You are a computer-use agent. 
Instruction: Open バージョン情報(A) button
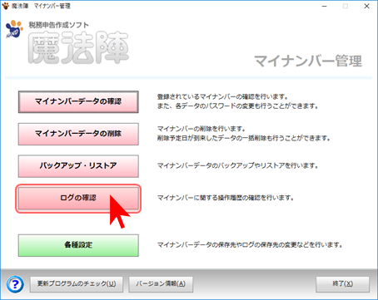click(x=161, y=284)
